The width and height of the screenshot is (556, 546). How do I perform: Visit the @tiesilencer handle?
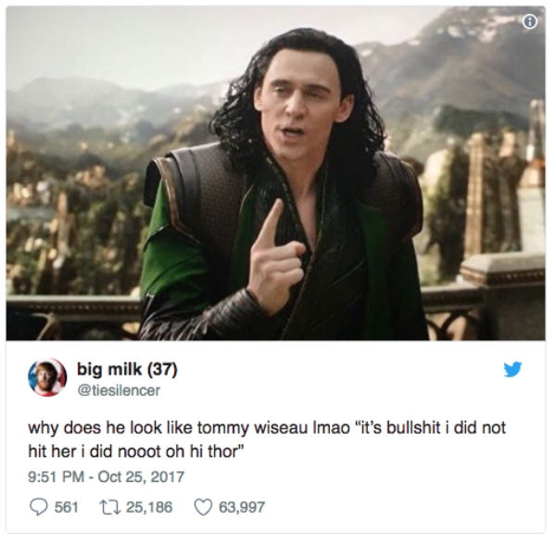pos(119,390)
